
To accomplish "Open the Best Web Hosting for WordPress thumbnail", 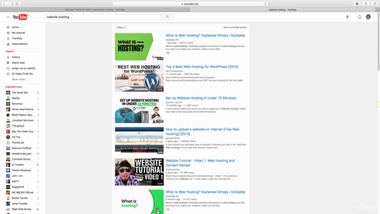I will pyautogui.click(x=139, y=78).
